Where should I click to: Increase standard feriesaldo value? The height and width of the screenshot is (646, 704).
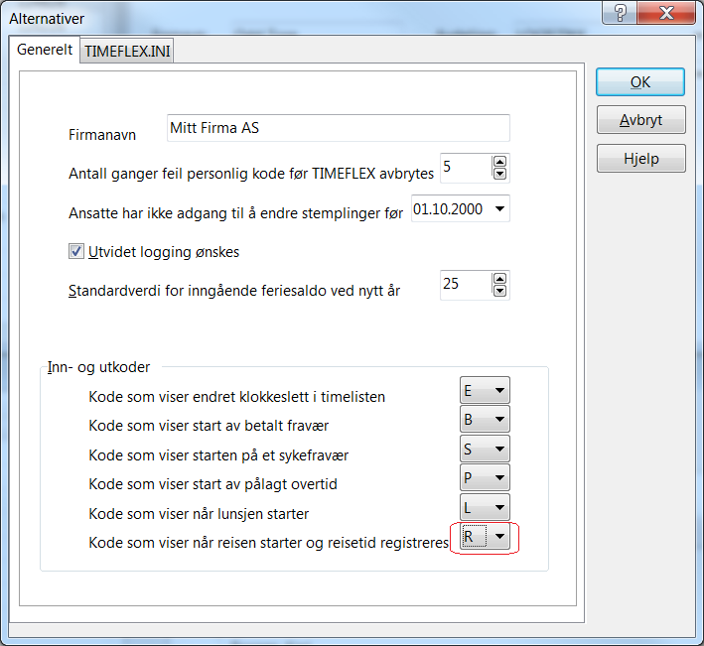(x=499, y=279)
